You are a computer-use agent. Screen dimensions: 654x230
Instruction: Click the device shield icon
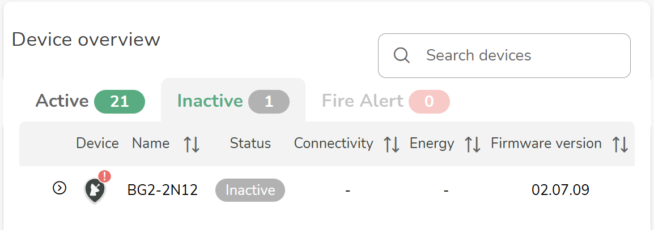95,190
